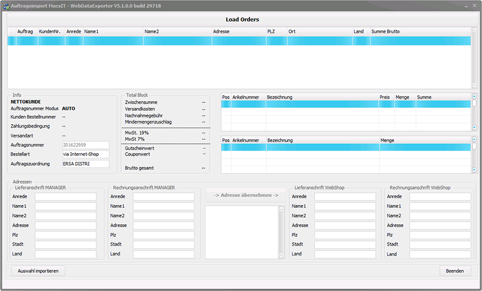
Task: Click the Adresse übernehmen button
Action: pos(246,195)
